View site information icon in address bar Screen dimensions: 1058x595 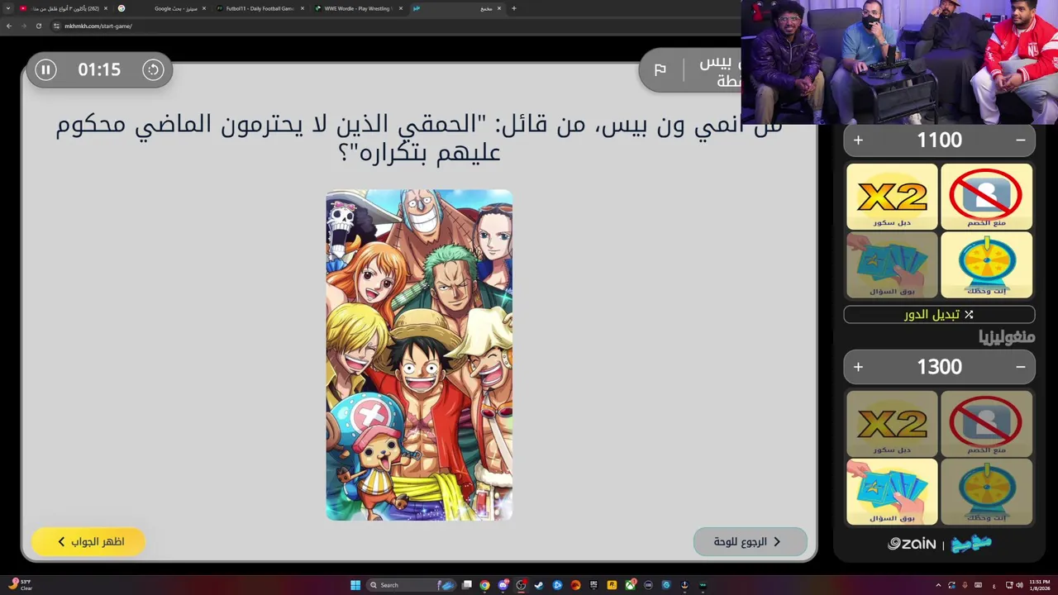(x=56, y=26)
